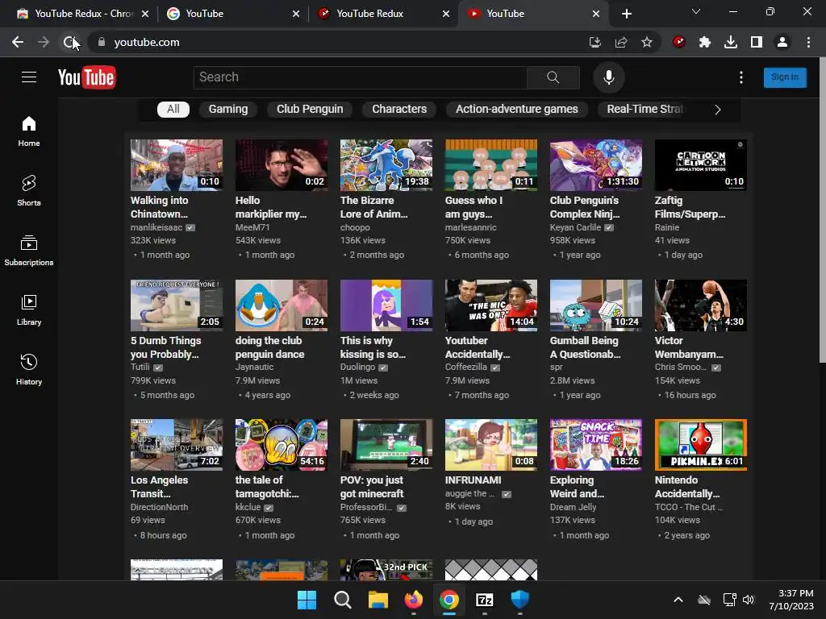Open Exploring Weird Snack Time thumbnail
This screenshot has height=619, width=826.
596,445
